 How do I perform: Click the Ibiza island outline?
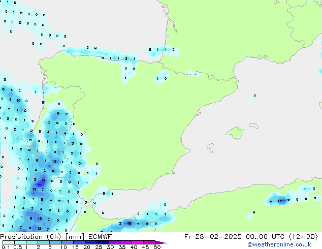[210, 146]
